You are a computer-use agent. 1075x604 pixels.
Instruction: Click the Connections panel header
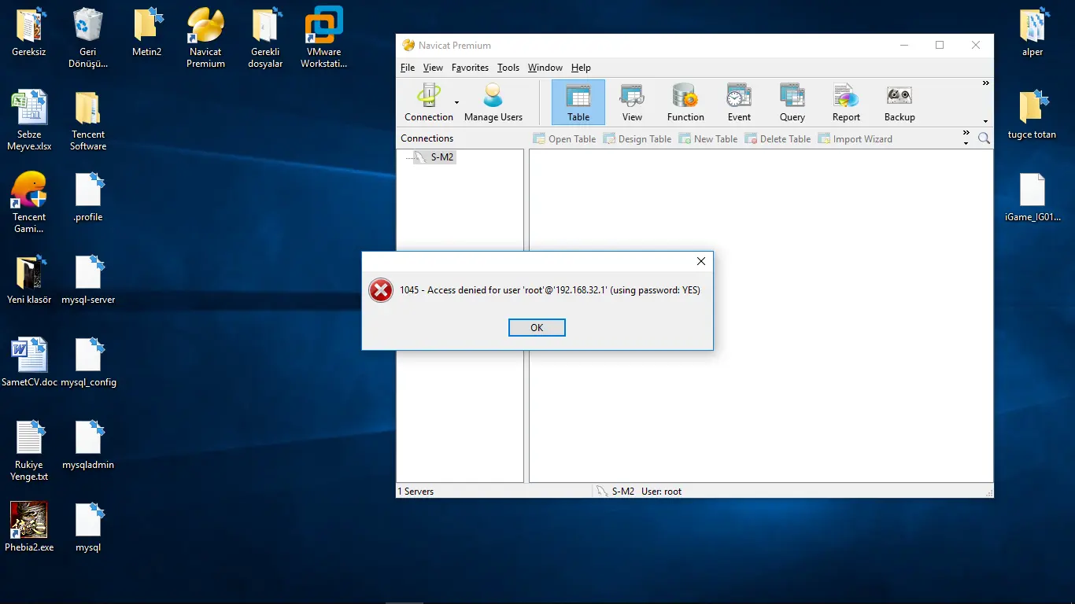pyautogui.click(x=427, y=138)
